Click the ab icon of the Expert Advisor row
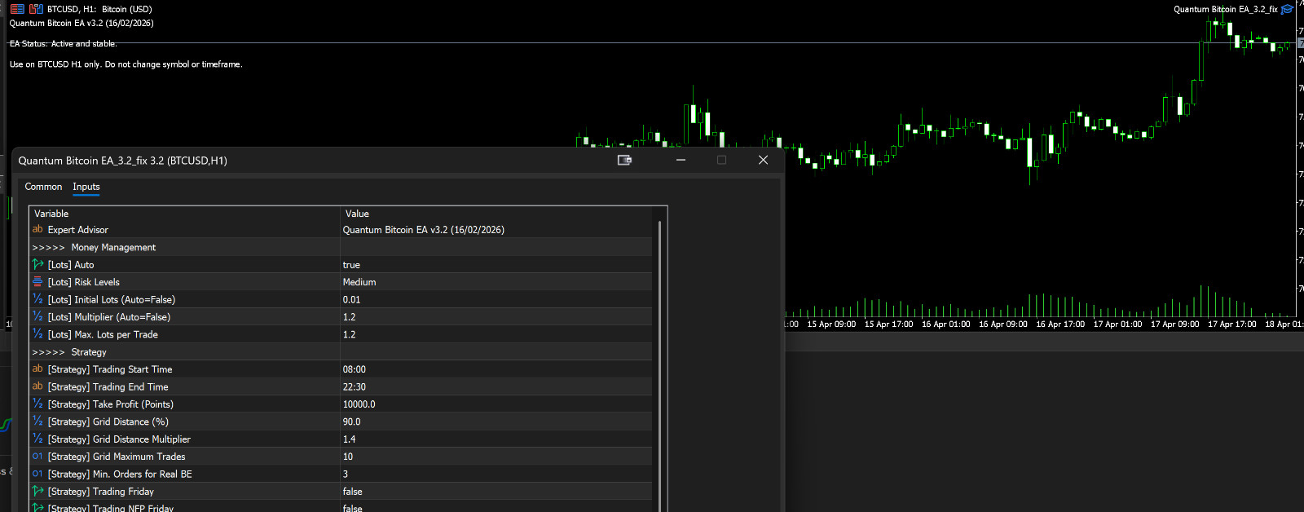Screen dimensions: 1304x512 point(37,229)
